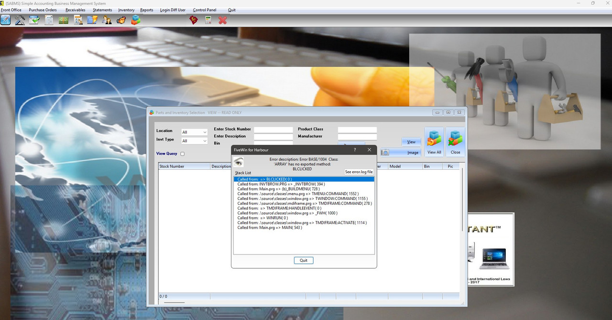This screenshot has height=320, width=612.
Task: Open the Reports menu
Action: click(147, 10)
